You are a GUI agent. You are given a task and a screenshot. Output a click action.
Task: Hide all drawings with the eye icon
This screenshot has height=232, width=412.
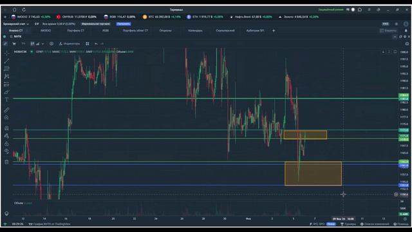pyautogui.click(x=7, y=151)
